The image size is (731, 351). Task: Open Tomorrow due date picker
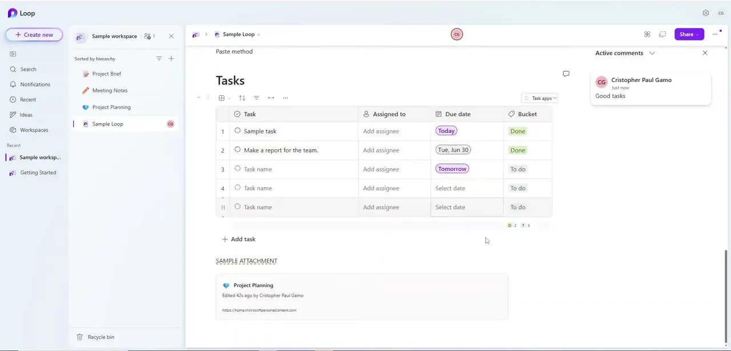pos(452,169)
